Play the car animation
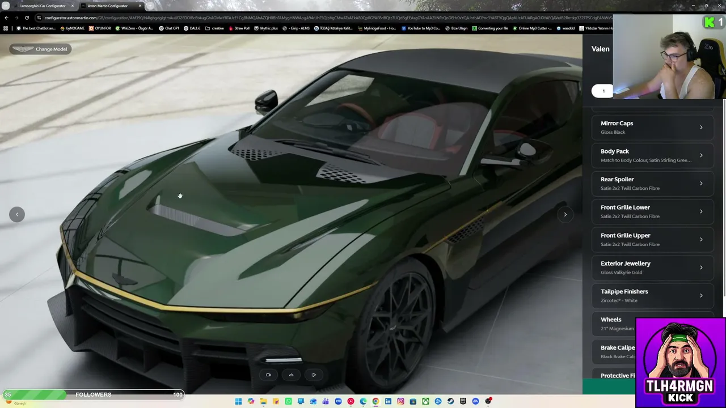Image resolution: width=726 pixels, height=408 pixels. [314, 375]
